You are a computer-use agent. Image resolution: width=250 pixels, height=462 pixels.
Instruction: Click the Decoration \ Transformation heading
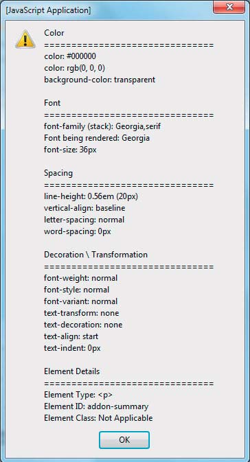click(x=96, y=255)
